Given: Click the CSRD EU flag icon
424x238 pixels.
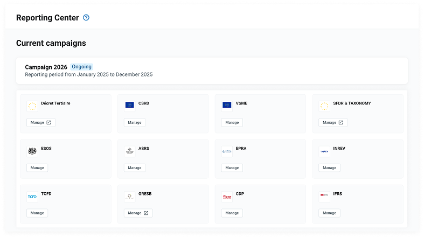Looking at the screenshot, I should tap(129, 106).
